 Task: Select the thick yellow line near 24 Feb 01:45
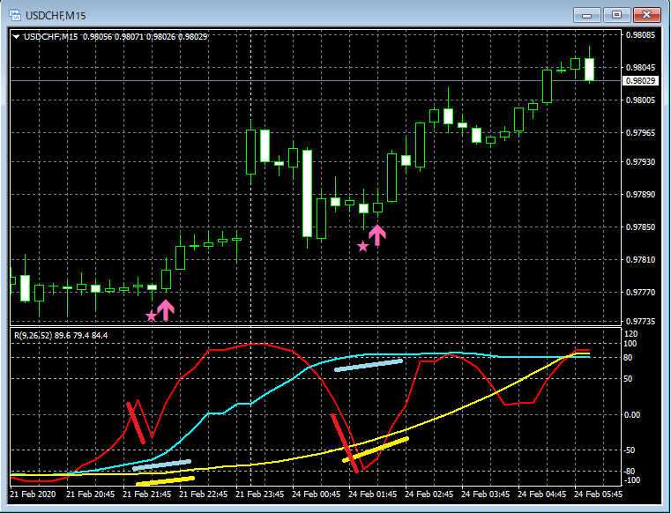(376, 450)
